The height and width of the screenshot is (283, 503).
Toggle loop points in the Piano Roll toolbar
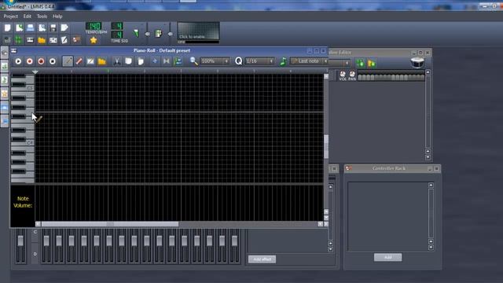pyautogui.click(x=166, y=61)
